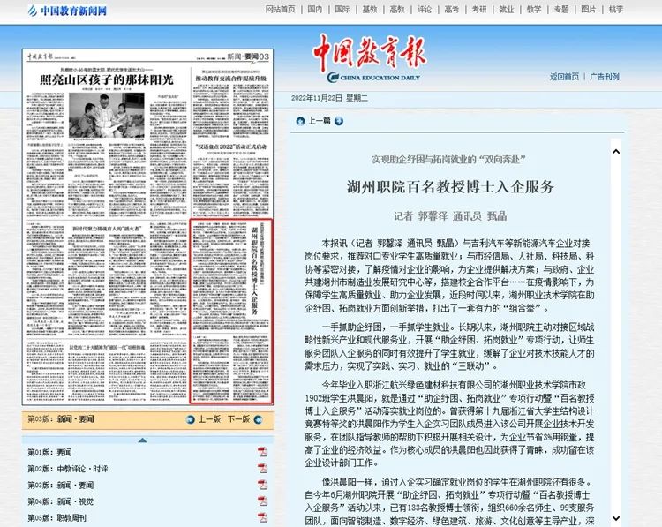
Task: Click the 返回首页 link
Action: 565,77
